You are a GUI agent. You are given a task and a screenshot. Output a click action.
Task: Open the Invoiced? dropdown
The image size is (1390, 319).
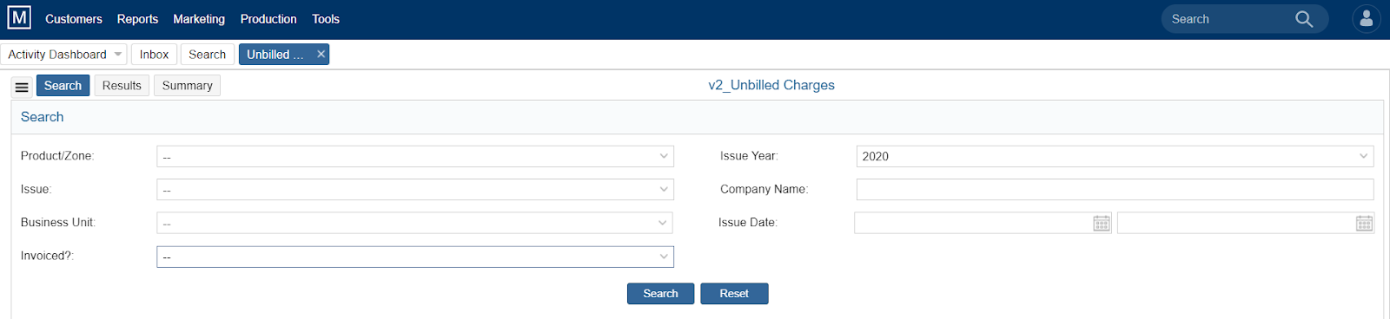click(x=415, y=257)
